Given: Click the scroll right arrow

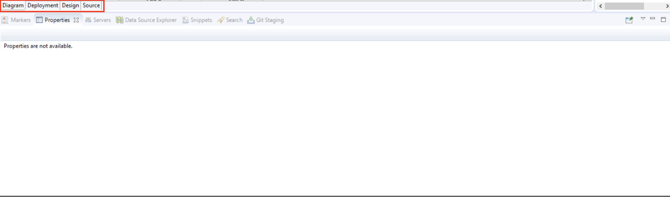Looking at the screenshot, I should [x=667, y=6].
